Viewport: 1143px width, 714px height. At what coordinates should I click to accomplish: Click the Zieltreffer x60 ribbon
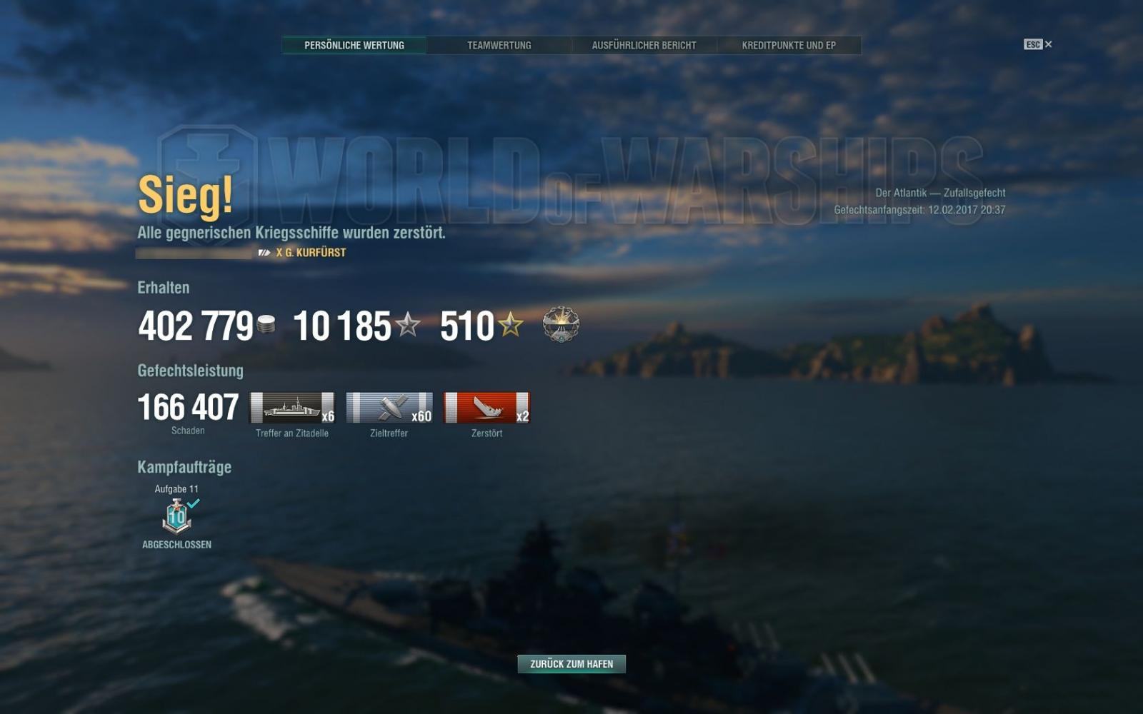pos(389,408)
